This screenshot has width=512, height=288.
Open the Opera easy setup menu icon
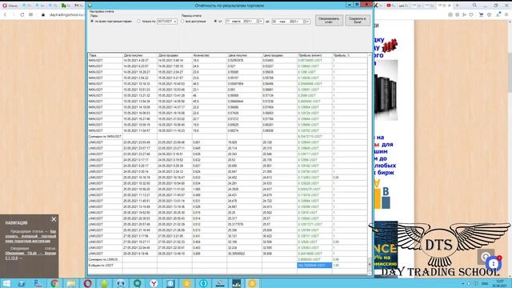coord(506,14)
